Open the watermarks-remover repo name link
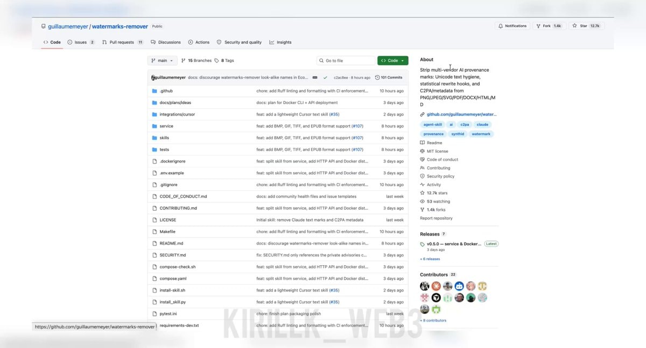This screenshot has height=348, width=646. [120, 26]
